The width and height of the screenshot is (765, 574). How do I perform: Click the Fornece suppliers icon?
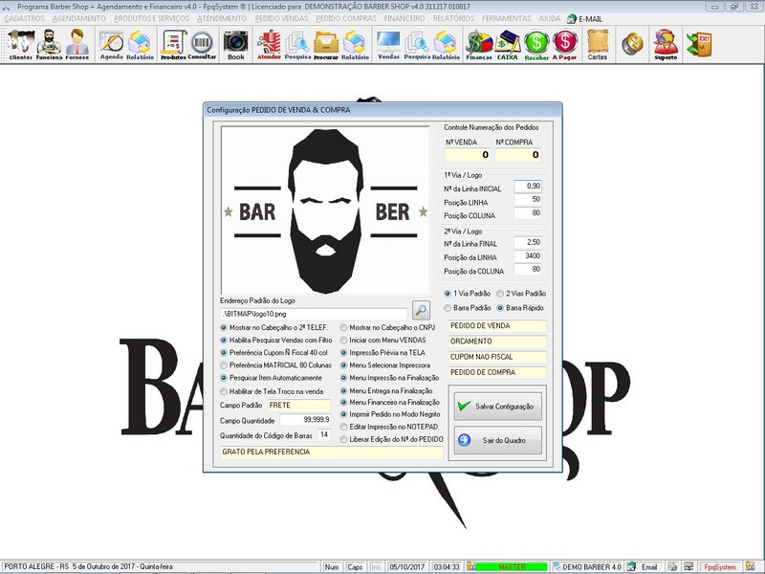[76, 44]
